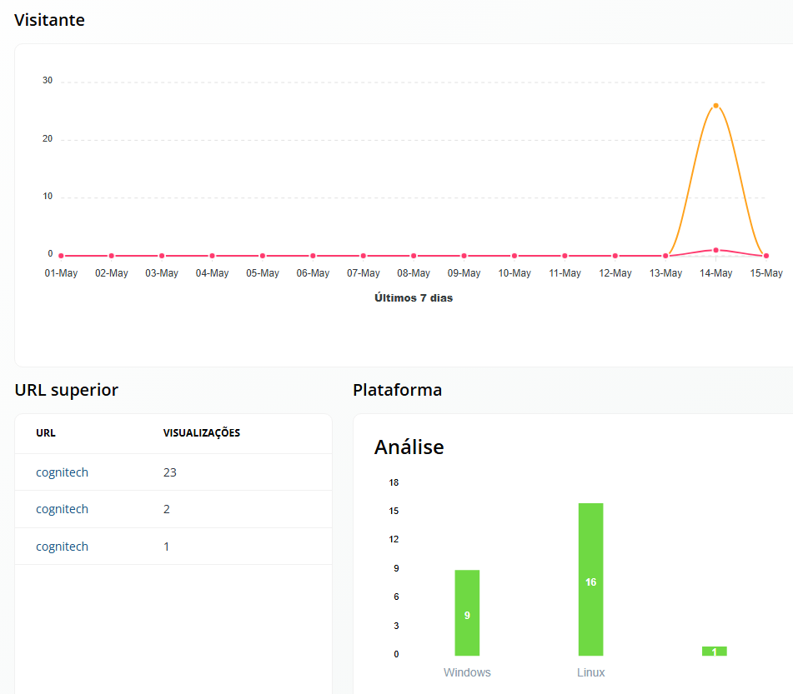Select the data point at 15-May
793x694 pixels.
point(766,256)
